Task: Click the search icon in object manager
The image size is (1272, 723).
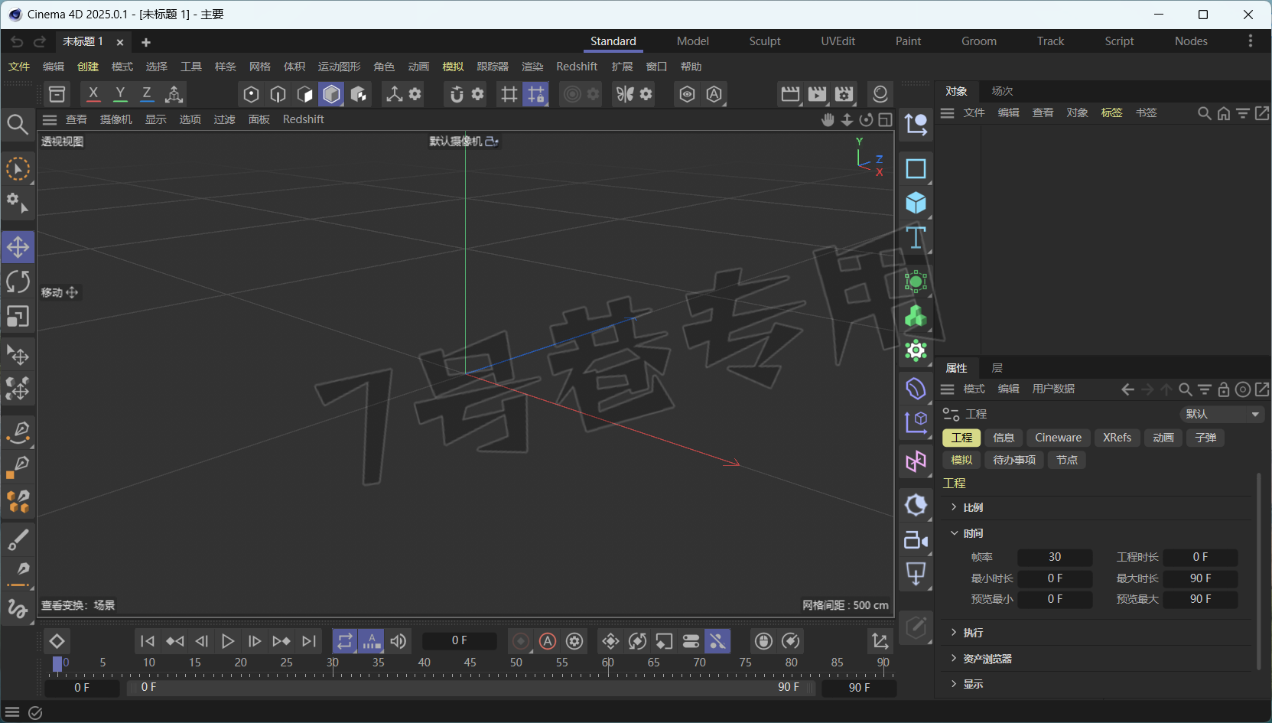Action: 1204,113
